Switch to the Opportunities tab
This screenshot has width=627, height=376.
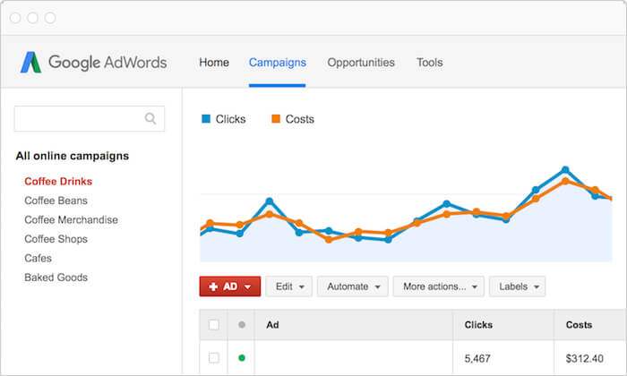[361, 63]
